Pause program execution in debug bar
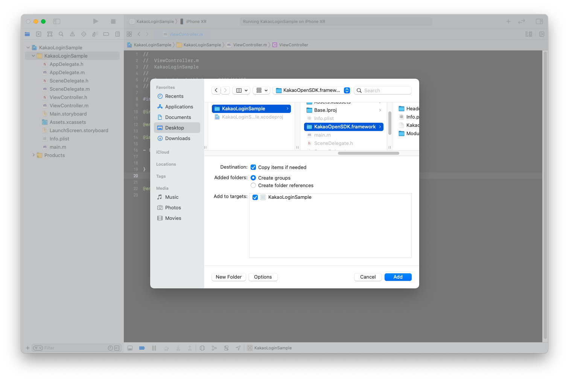The height and width of the screenshot is (381, 569). click(x=154, y=348)
